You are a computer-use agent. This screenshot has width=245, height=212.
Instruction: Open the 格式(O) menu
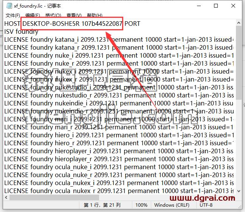[x=53, y=15]
